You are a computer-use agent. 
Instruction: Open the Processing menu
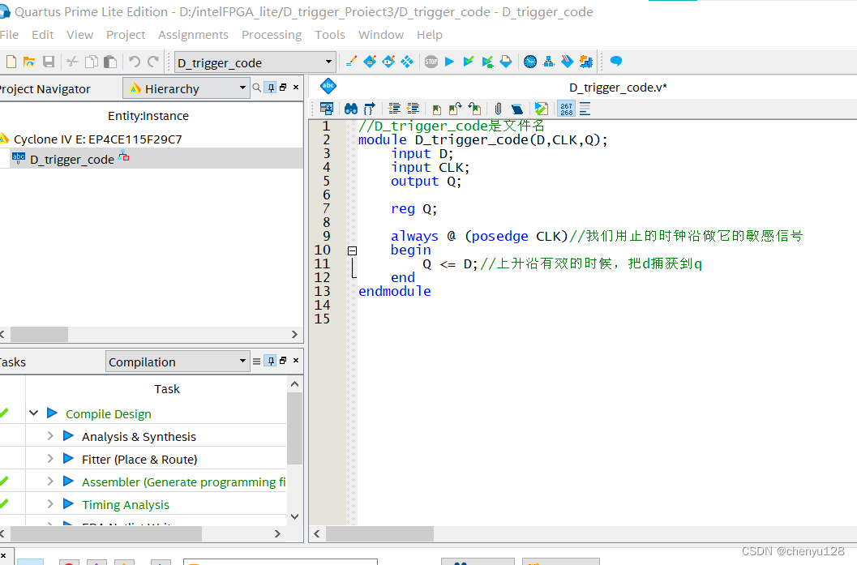(272, 35)
